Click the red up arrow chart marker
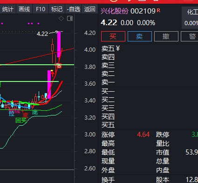Image resolution: width=198 pixels, height=183 pixels. click(52, 74)
